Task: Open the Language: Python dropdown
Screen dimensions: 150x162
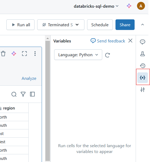Action: coord(78,55)
